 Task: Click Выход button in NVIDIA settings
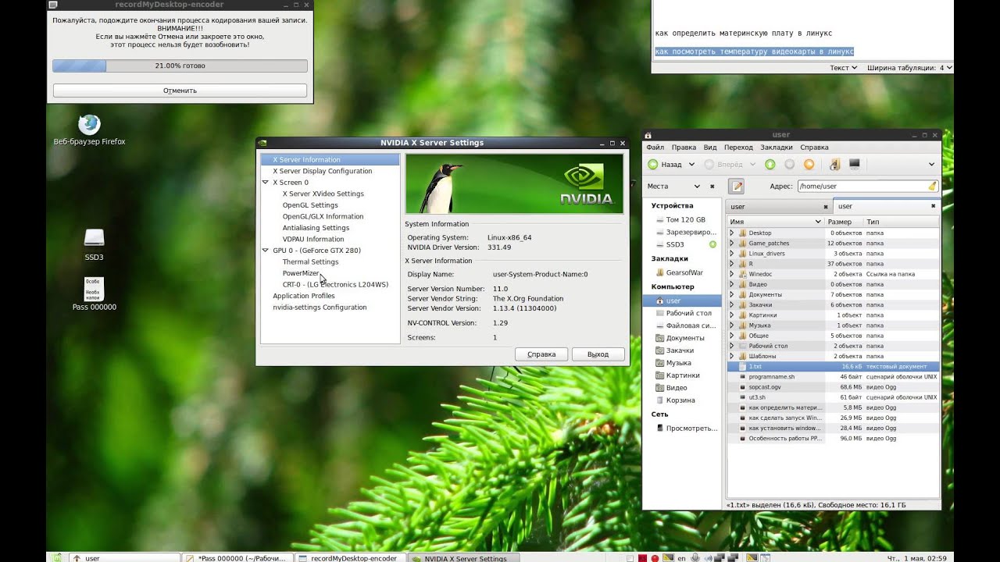tap(598, 354)
